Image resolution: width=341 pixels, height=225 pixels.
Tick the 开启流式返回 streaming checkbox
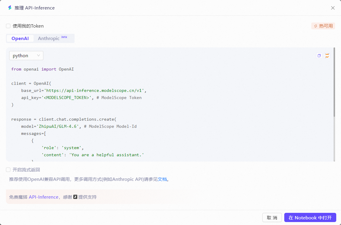tap(8, 170)
